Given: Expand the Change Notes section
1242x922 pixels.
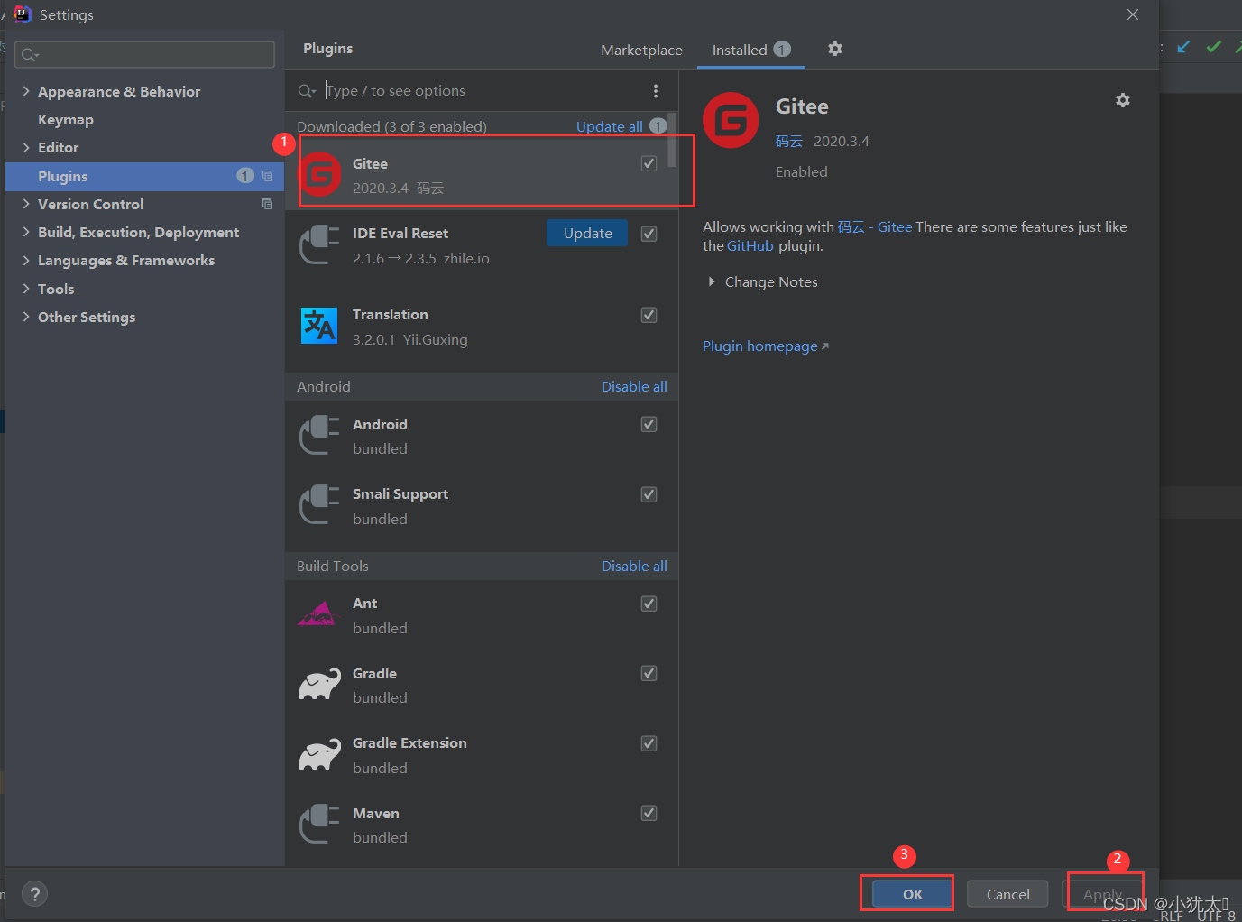Looking at the screenshot, I should pyautogui.click(x=712, y=281).
